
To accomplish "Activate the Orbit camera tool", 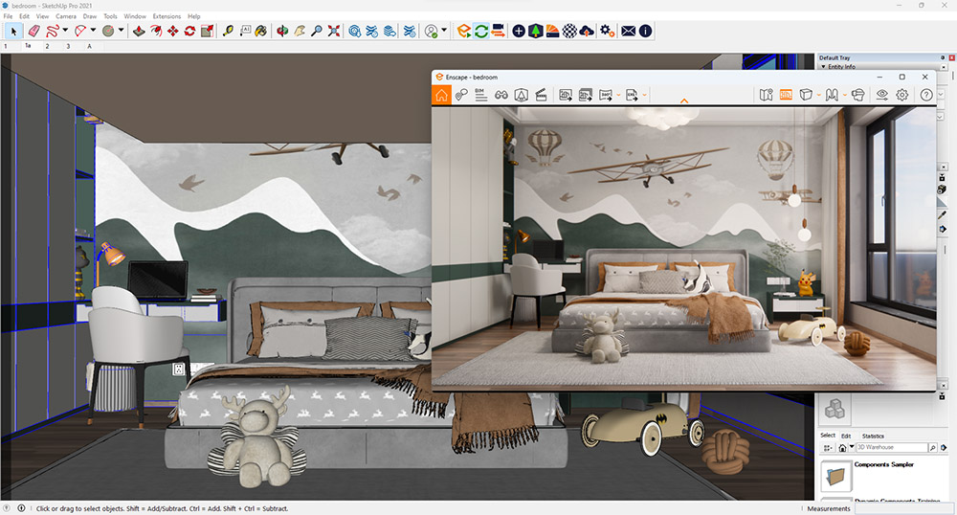I will [282, 31].
